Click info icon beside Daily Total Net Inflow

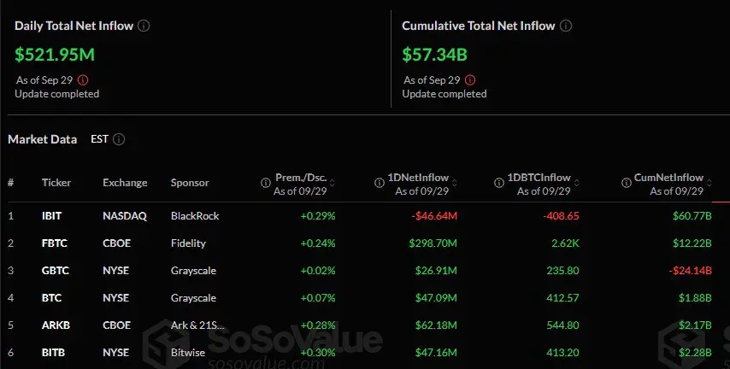[144, 26]
